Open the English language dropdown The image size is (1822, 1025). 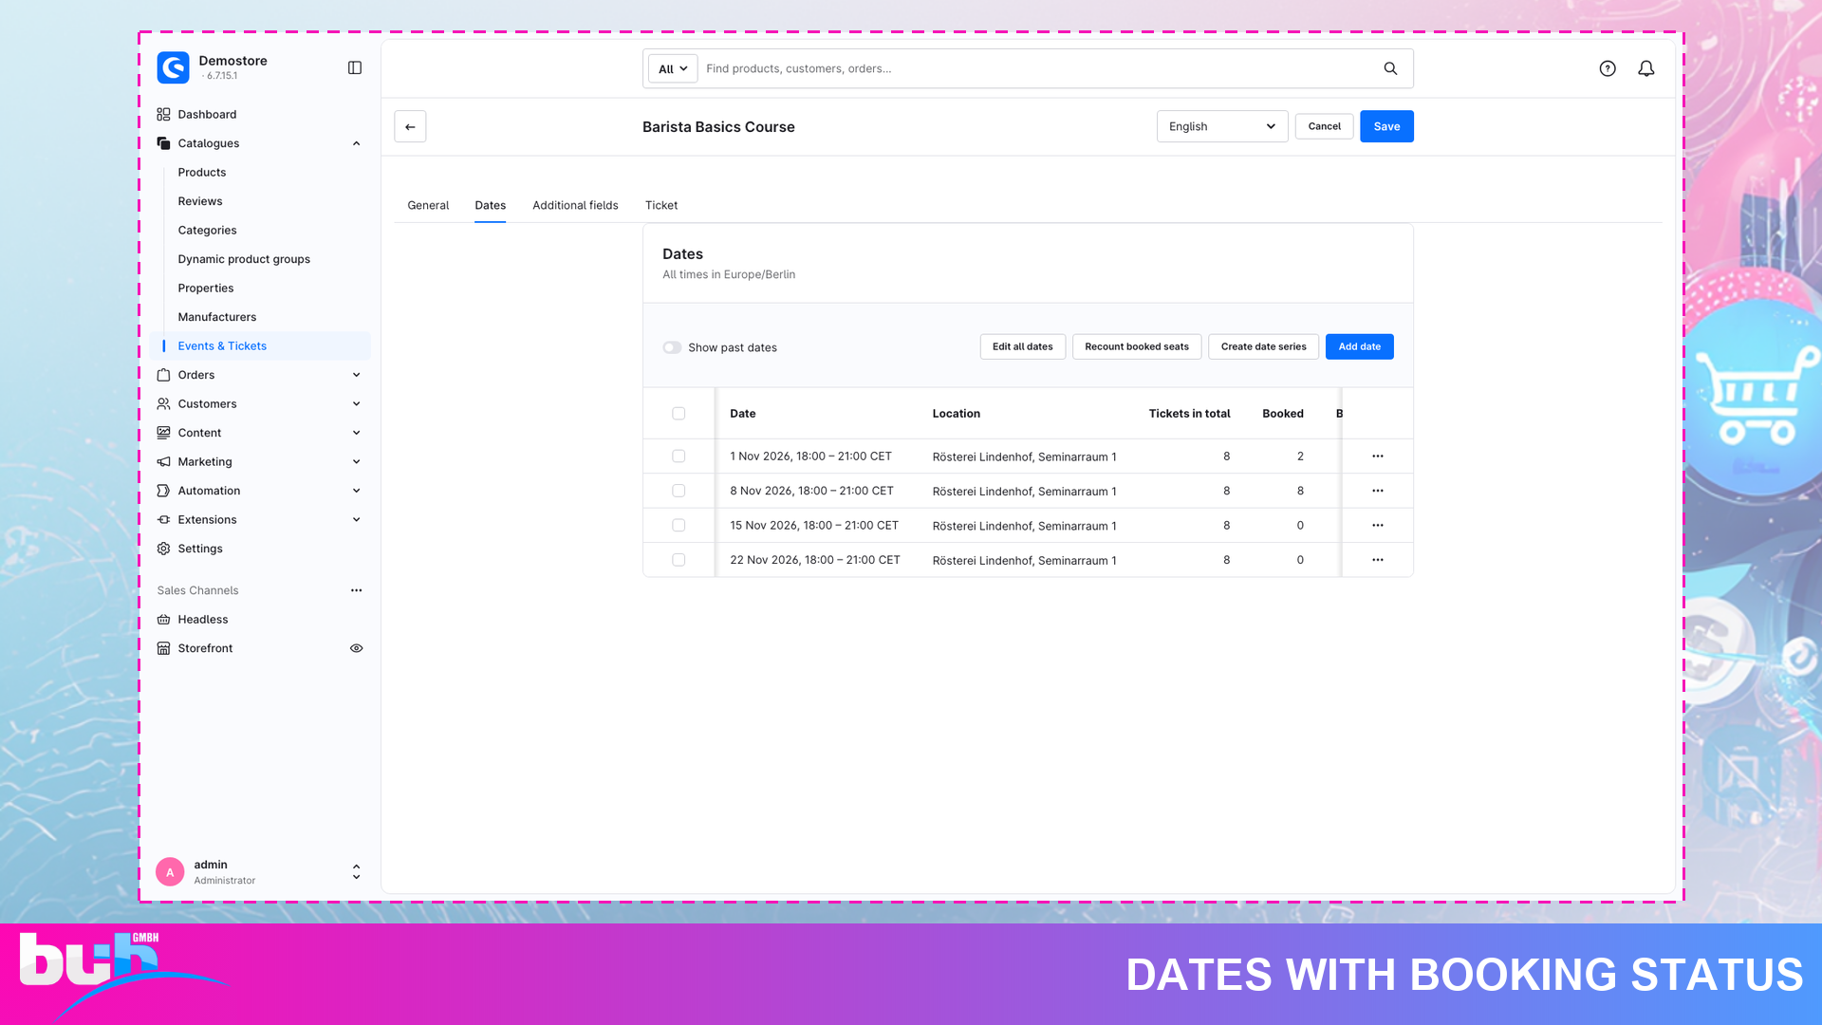(x=1222, y=126)
